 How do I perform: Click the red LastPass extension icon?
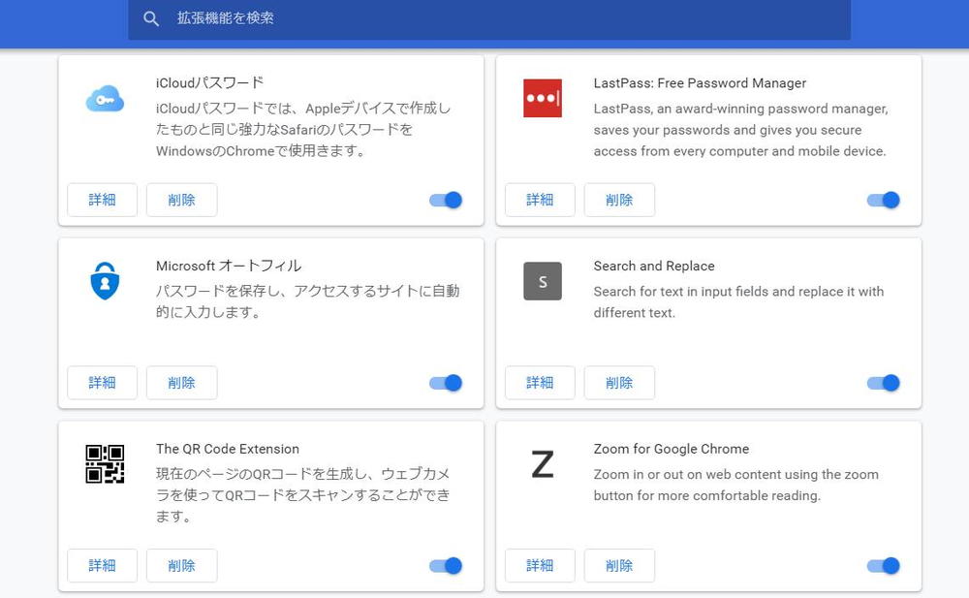pyautogui.click(x=543, y=98)
